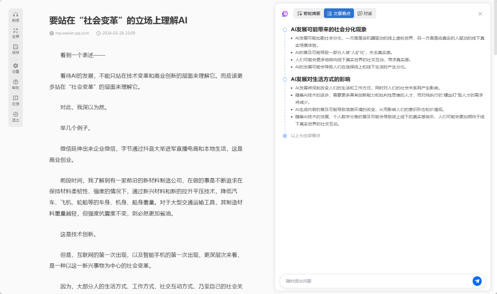Click the 反馈 feedback icon
The height and width of the screenshot is (294, 497).
click(x=16, y=100)
